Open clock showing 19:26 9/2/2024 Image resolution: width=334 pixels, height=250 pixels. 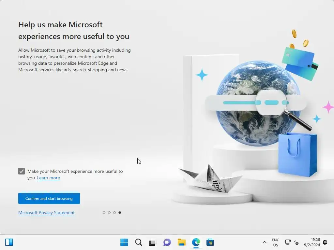[312, 242]
